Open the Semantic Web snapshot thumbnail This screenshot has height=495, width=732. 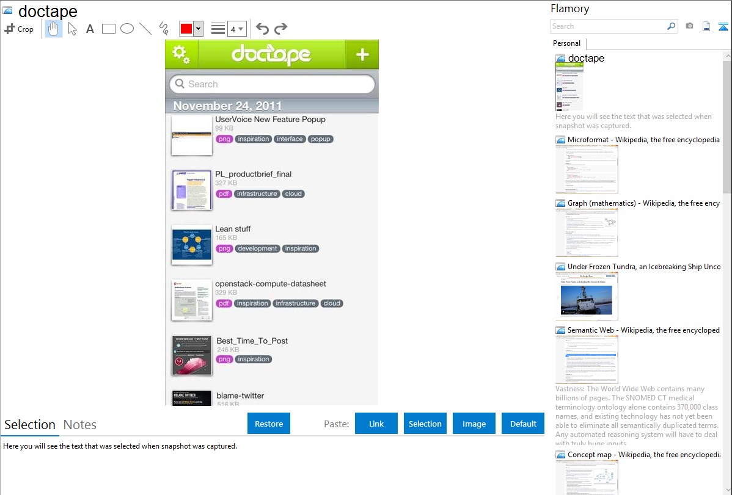coord(587,360)
